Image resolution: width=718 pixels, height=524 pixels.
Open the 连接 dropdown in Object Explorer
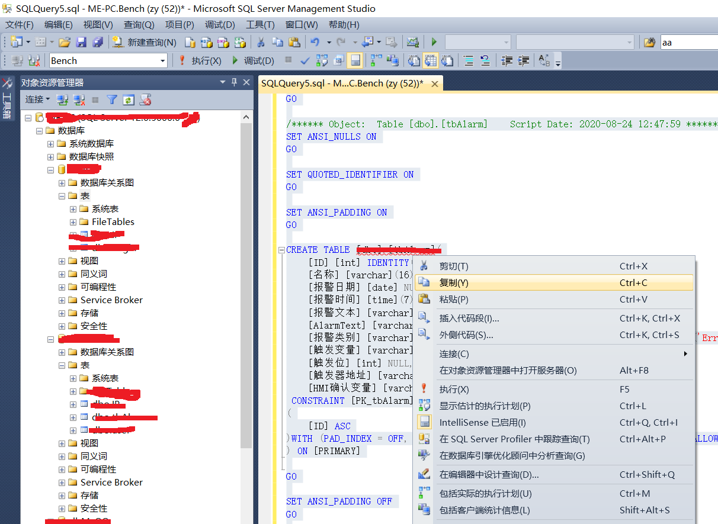coord(37,99)
